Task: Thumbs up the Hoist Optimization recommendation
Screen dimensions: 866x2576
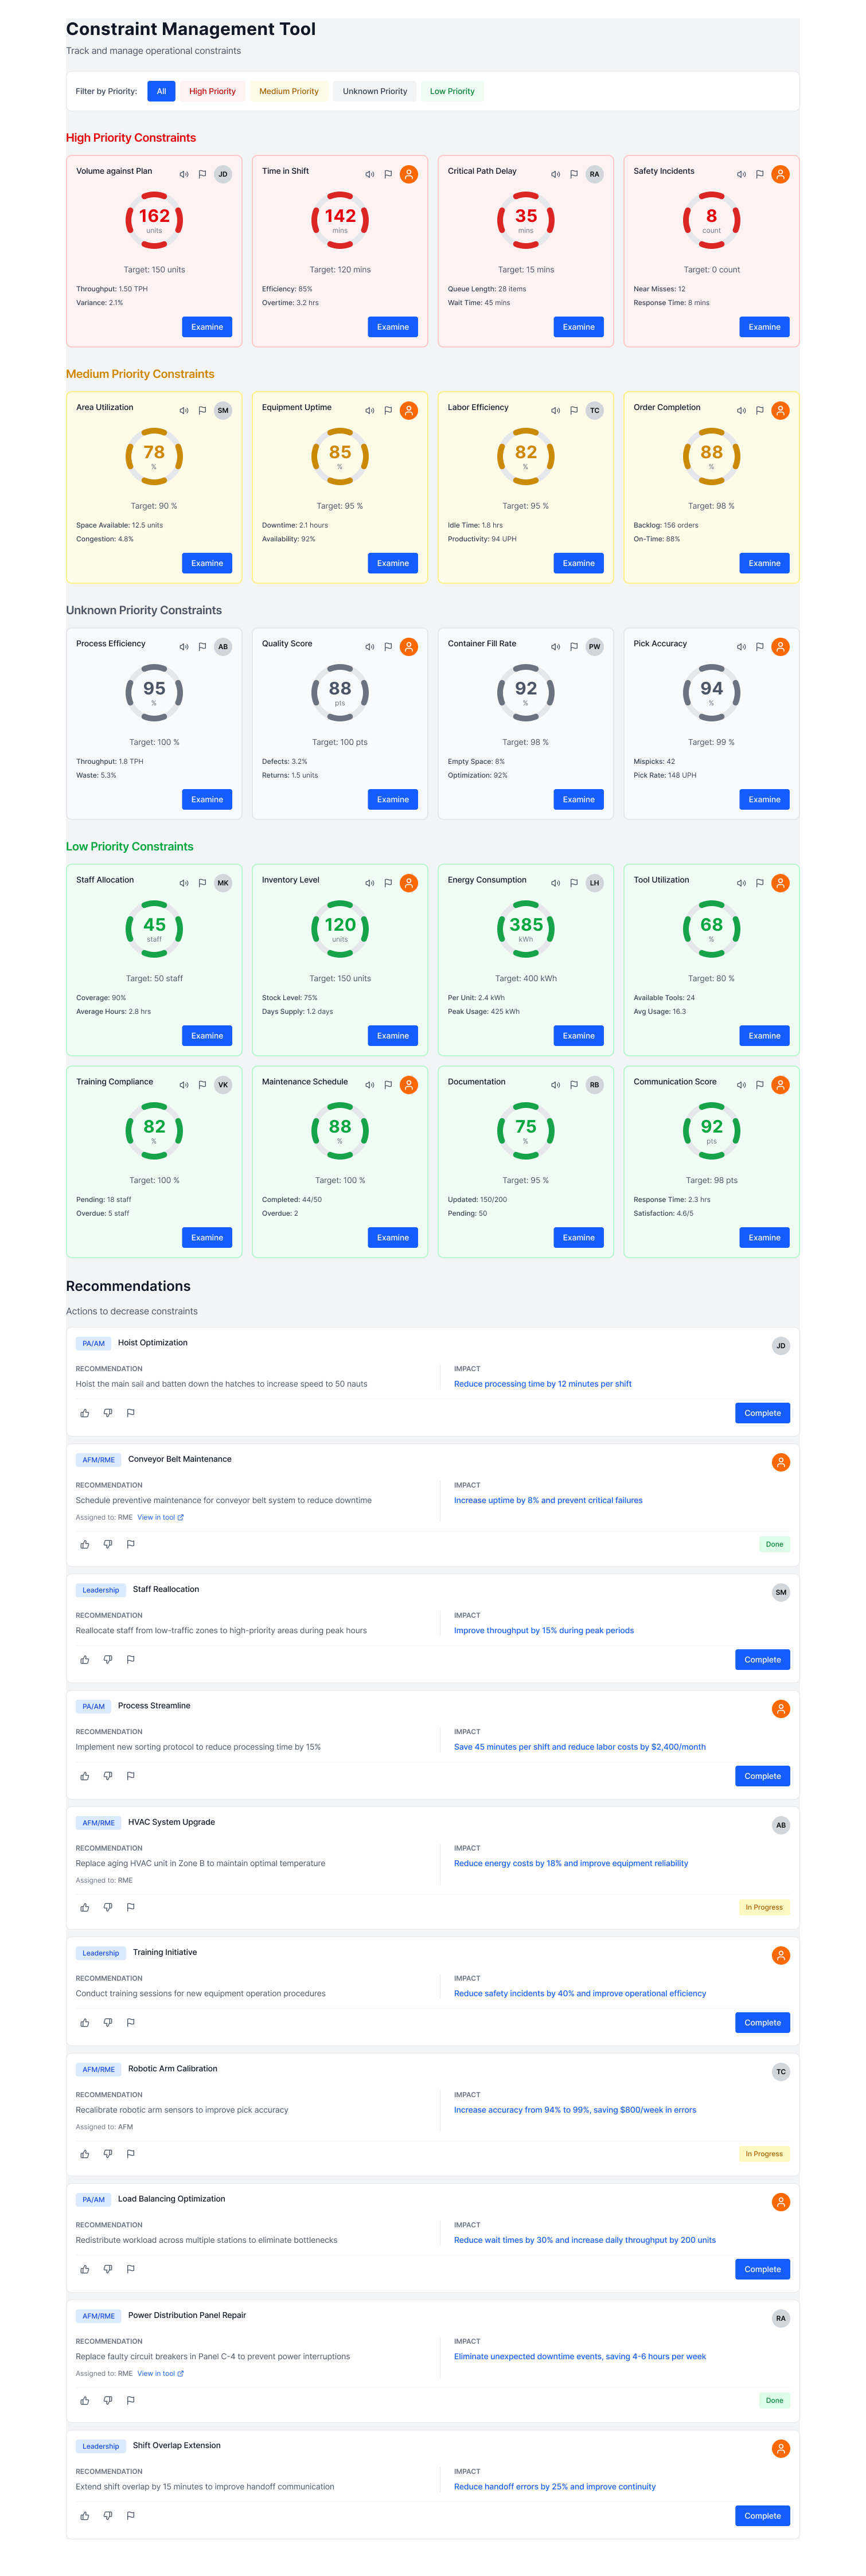Action: coord(85,1413)
